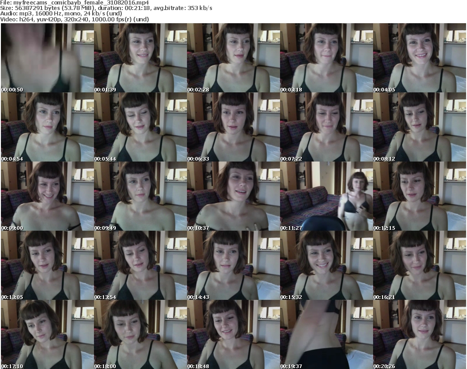
Task: Pick the thumbnail stamped 00:07:22
Action: [327, 127]
